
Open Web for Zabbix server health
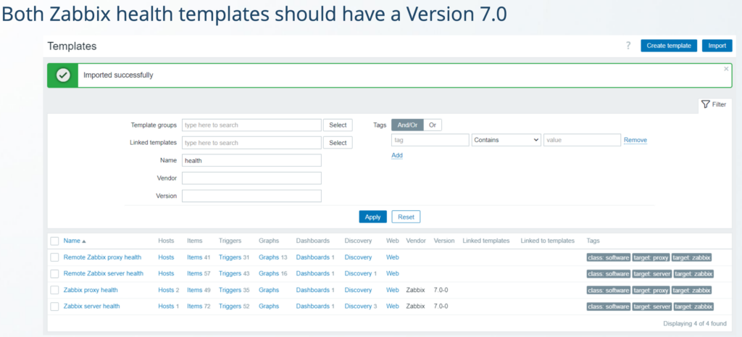tap(393, 306)
